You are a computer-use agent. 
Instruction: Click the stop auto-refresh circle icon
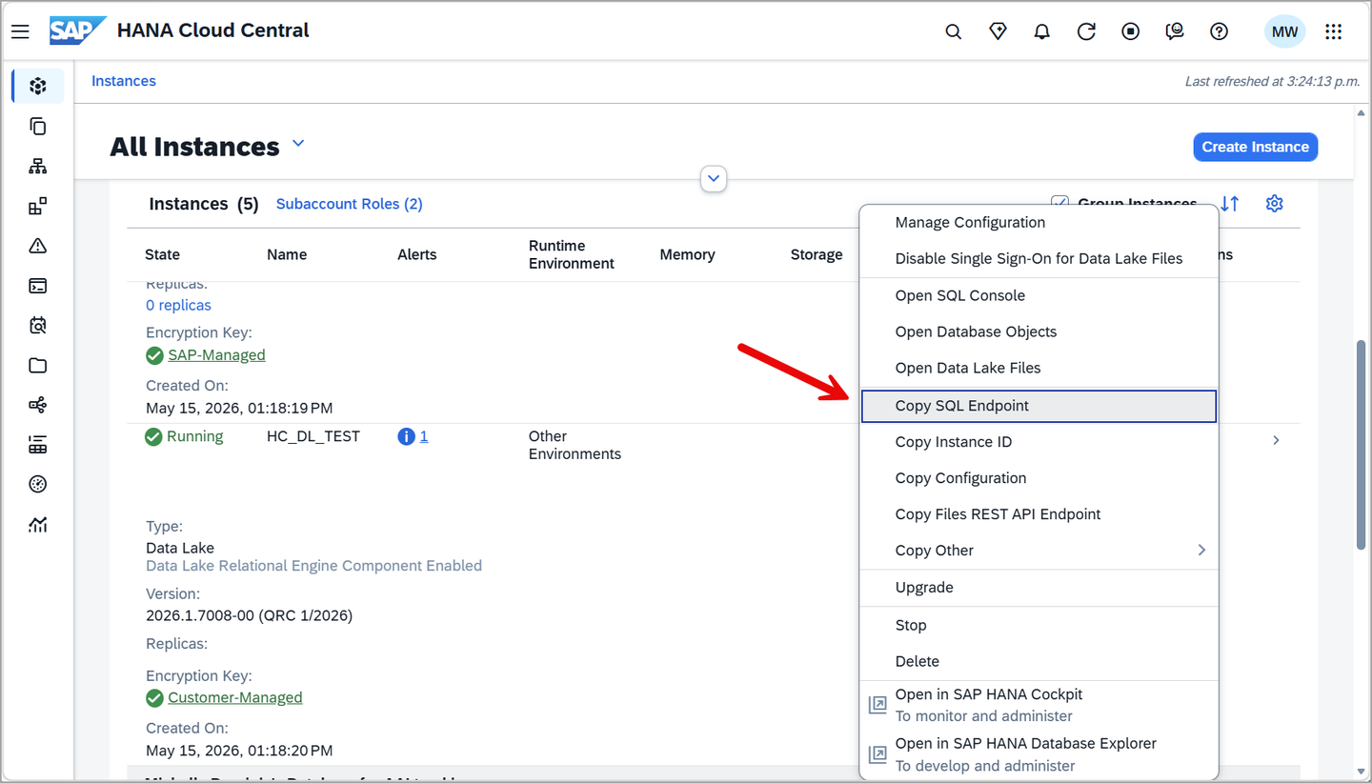click(x=1130, y=31)
